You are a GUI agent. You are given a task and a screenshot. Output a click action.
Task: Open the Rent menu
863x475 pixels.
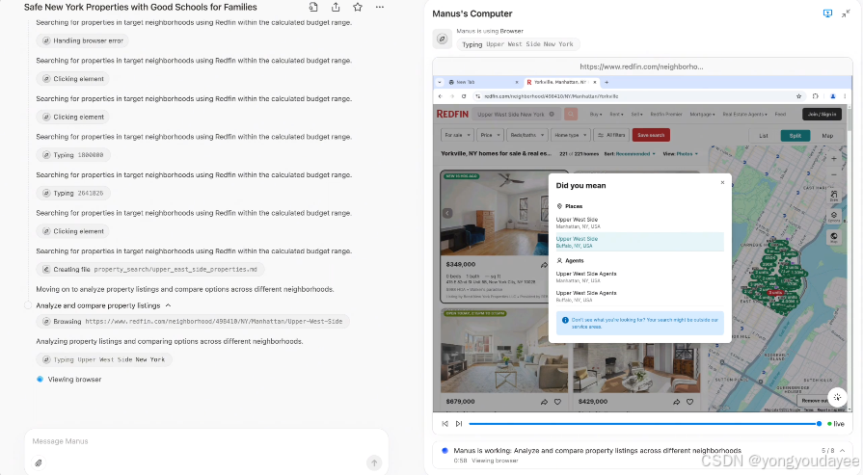(616, 115)
